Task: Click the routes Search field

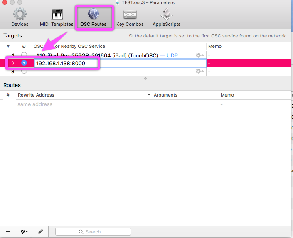Action: click(x=93, y=232)
